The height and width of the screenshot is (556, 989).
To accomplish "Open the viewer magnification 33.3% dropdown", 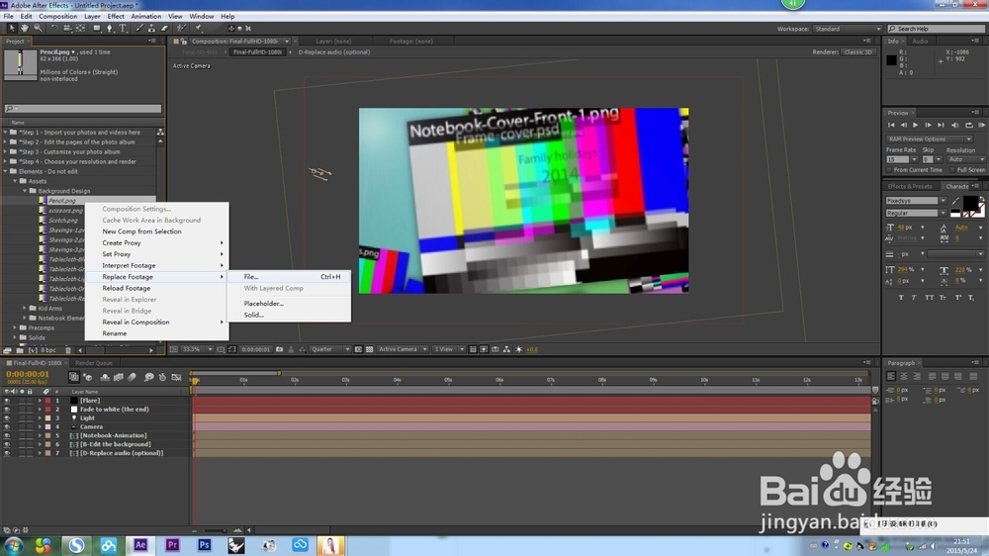I will [x=197, y=349].
